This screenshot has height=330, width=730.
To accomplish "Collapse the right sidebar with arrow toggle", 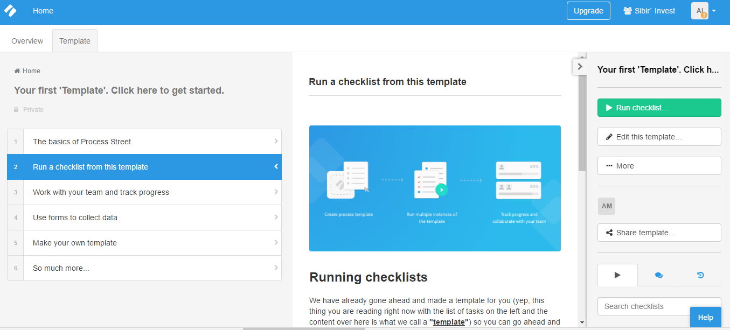I will [x=580, y=67].
